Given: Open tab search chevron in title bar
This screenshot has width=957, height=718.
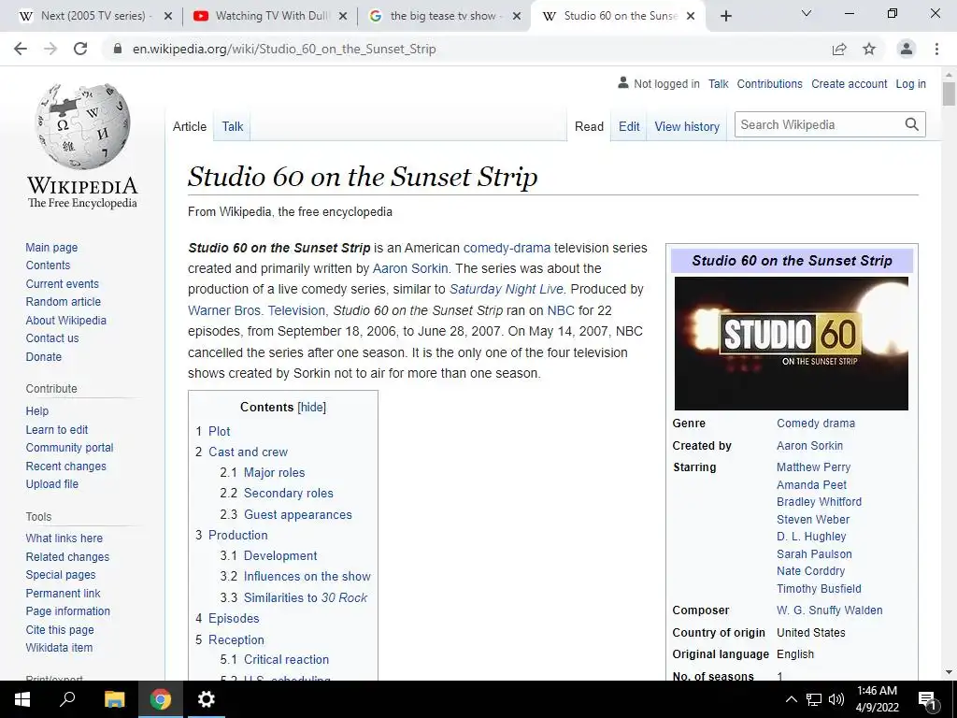Looking at the screenshot, I should click(807, 13).
